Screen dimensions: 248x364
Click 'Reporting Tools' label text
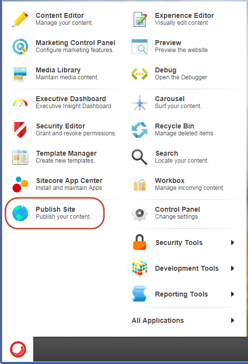tap(182, 294)
